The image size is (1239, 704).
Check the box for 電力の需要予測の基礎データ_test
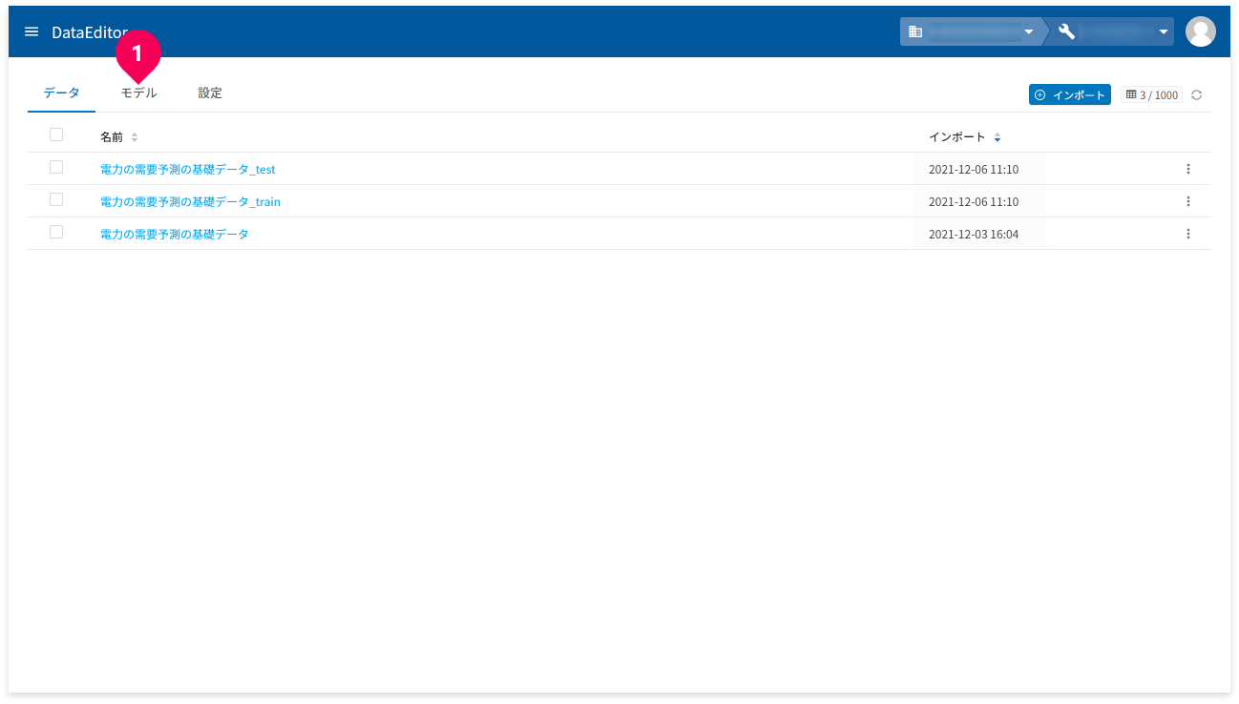coord(56,167)
